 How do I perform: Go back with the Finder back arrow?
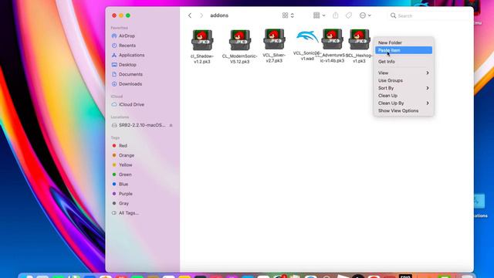pos(190,15)
